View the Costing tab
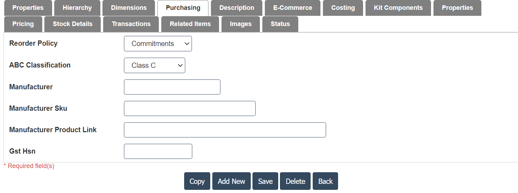This screenshot has height=193, width=518. pos(343,8)
